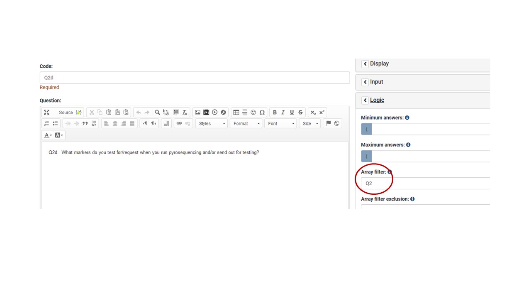Open Find and Replace
This screenshot has height=299, width=531.
[166, 113]
